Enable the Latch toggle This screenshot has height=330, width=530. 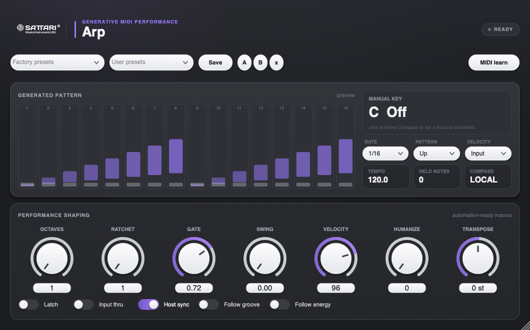click(28, 304)
